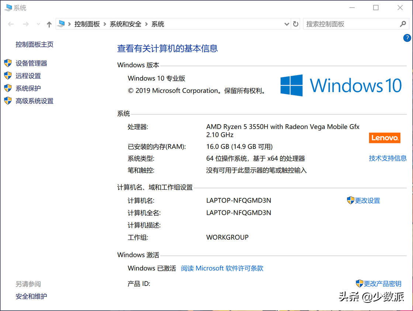413x311 pixels.
Task: Open help via the blue question mark icon
Action: coord(407,38)
